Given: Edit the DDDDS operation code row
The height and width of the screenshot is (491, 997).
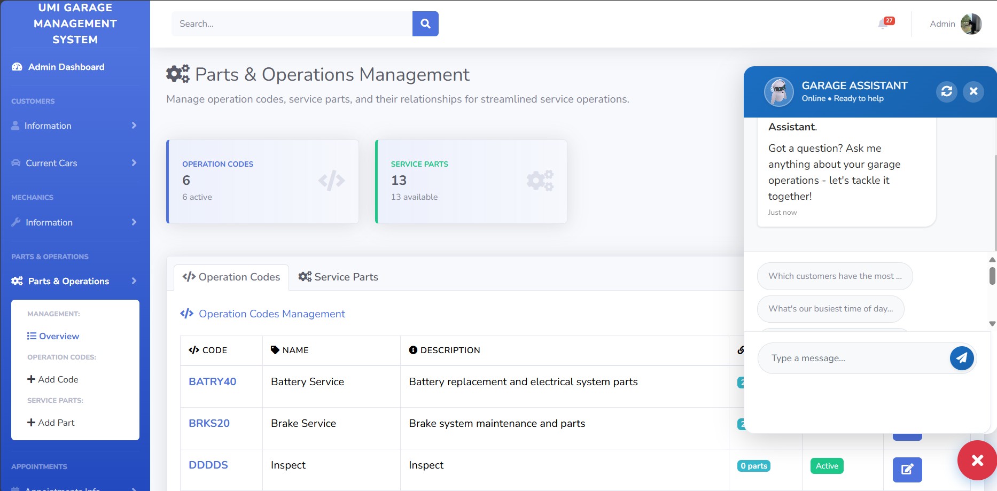Looking at the screenshot, I should tap(907, 470).
